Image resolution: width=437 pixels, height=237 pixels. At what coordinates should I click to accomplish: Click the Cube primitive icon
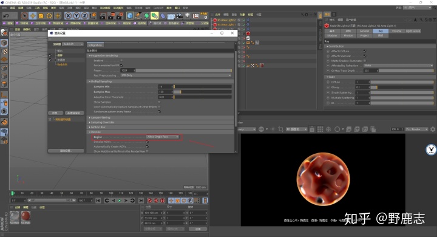(130, 16)
